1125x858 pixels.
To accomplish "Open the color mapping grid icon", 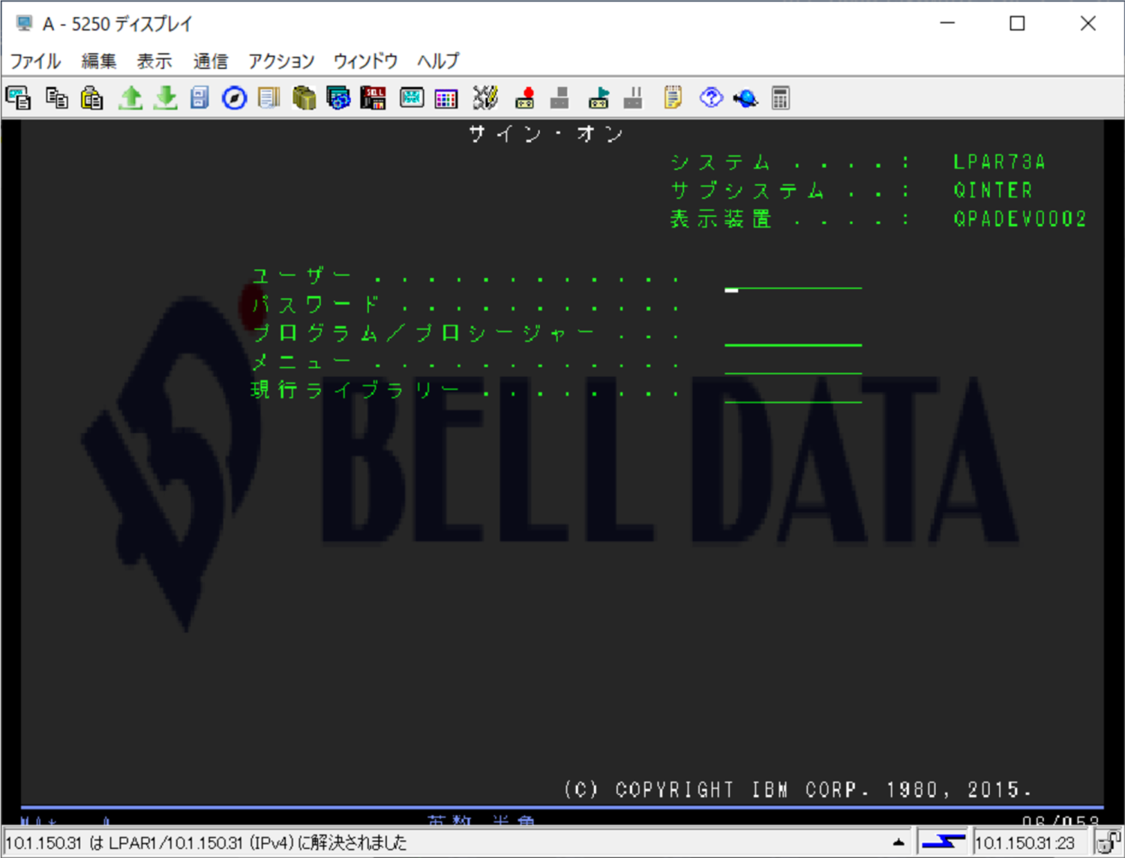I will (x=446, y=98).
